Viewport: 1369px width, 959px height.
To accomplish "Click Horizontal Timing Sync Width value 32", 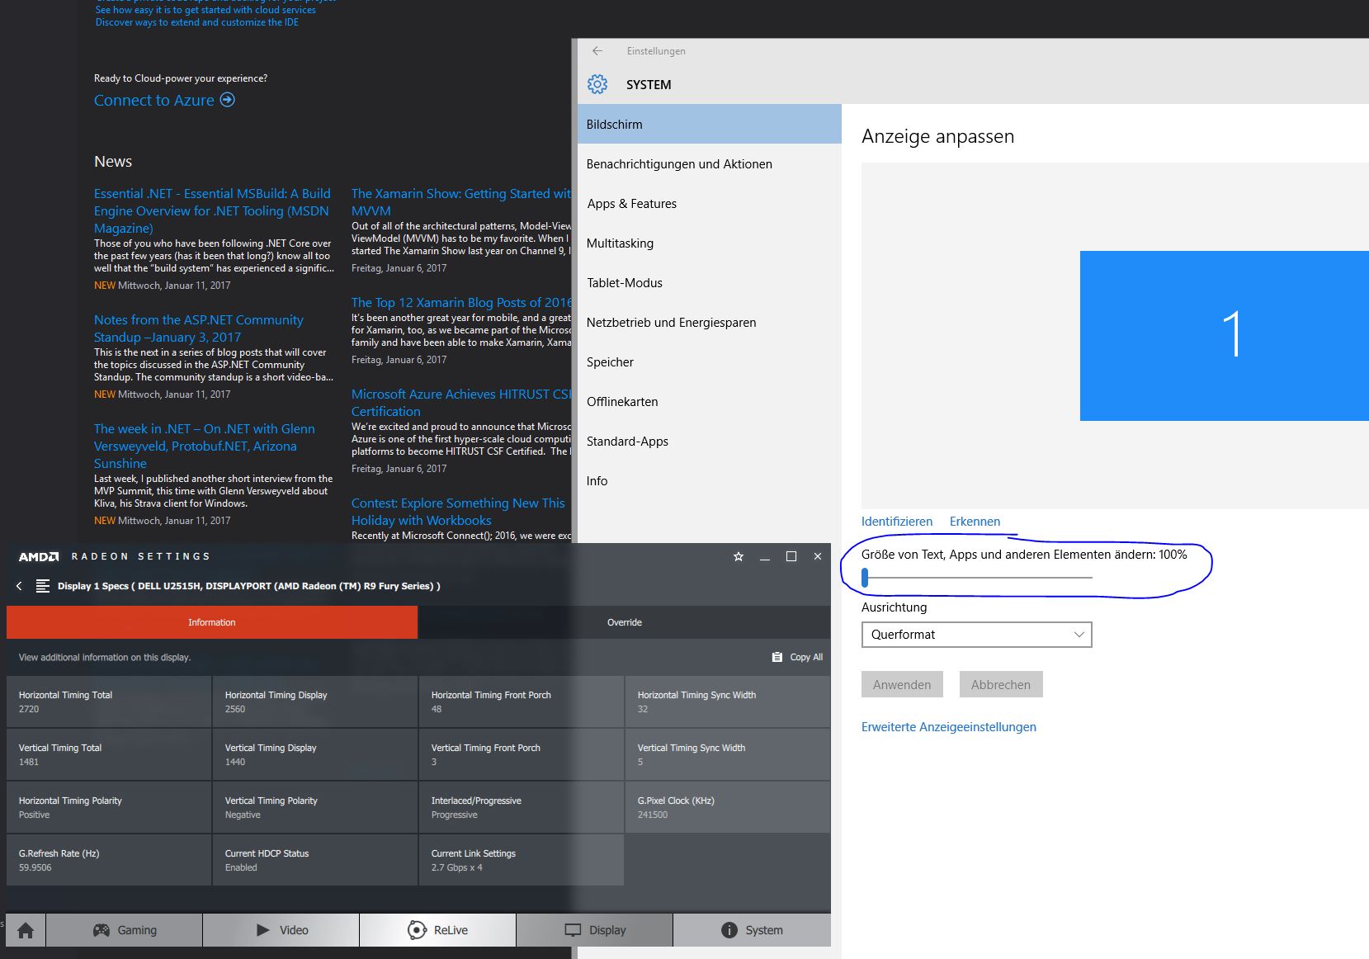I will coord(643,709).
